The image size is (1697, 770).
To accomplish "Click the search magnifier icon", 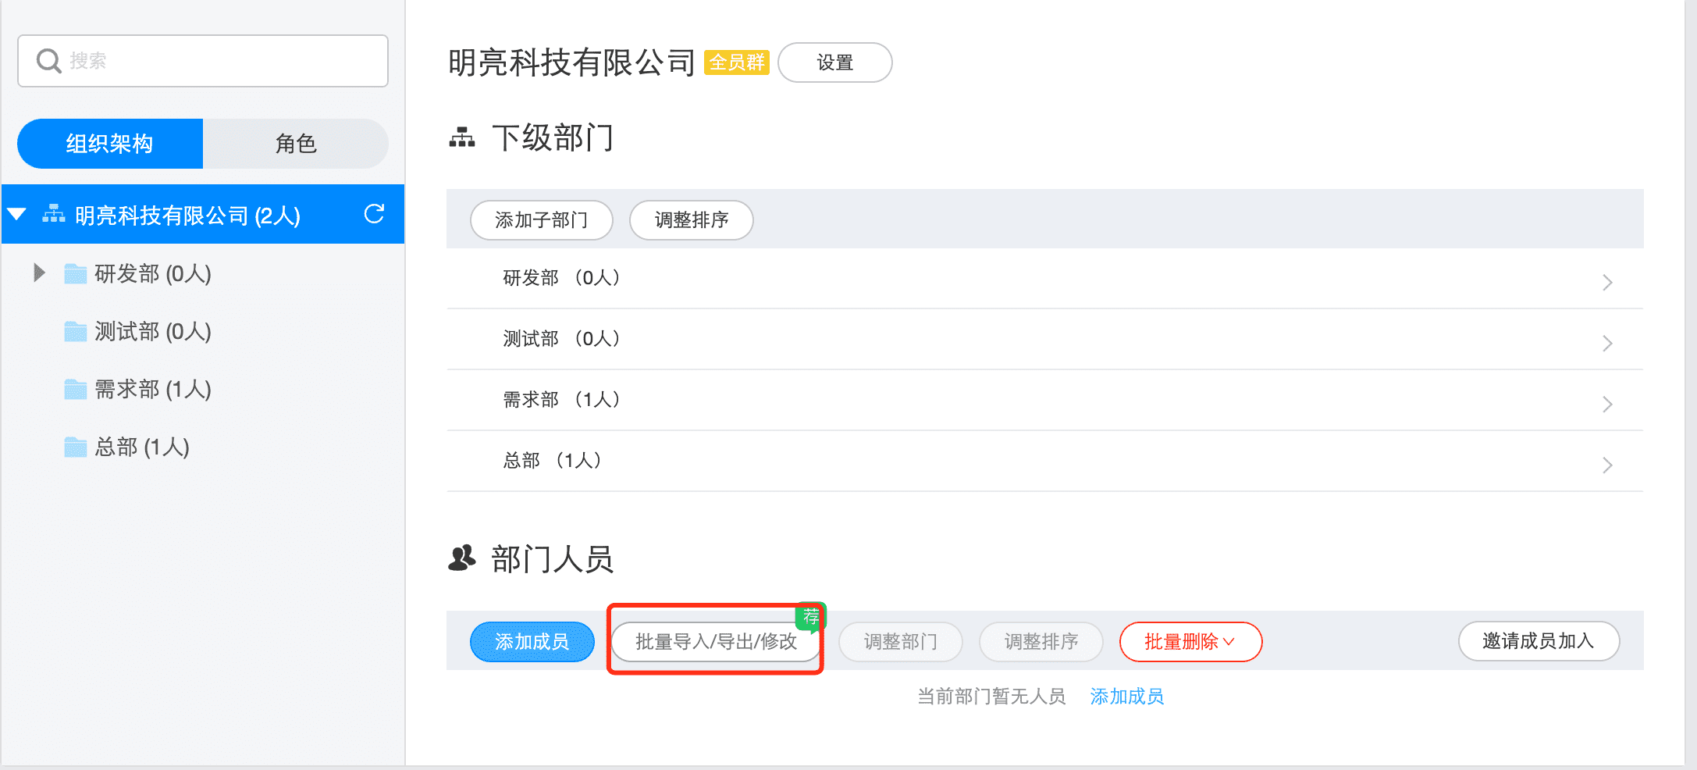I will [48, 61].
